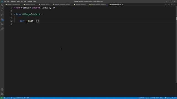Open the Search view in activity bar

2,10
